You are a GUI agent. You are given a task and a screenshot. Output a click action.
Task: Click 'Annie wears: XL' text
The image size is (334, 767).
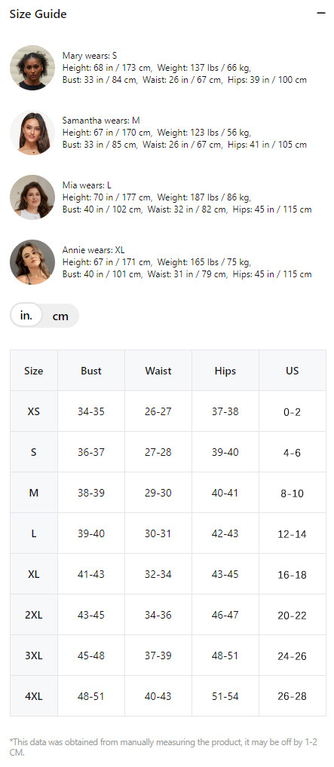(x=93, y=250)
